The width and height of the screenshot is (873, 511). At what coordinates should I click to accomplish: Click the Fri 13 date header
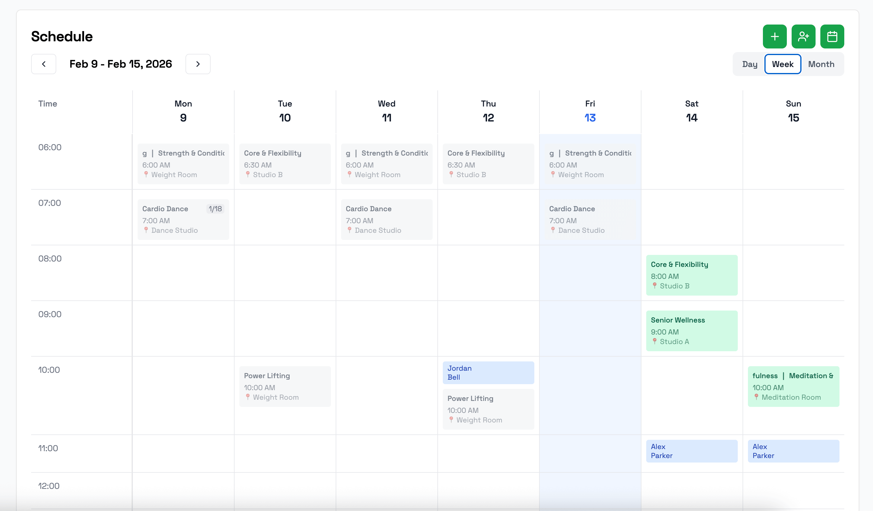[x=590, y=111]
